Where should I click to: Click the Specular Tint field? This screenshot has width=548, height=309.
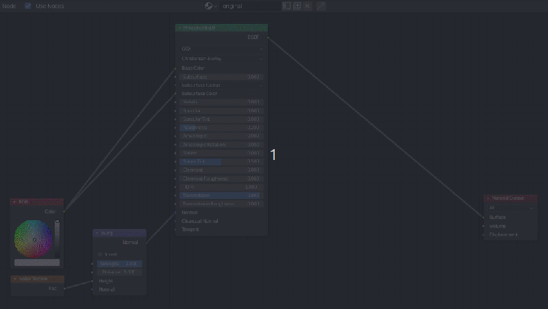pyautogui.click(x=221, y=119)
